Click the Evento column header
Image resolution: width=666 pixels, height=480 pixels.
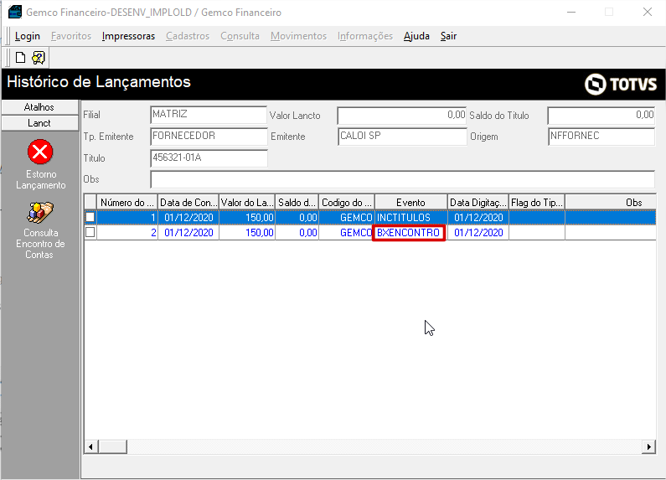[x=410, y=202]
